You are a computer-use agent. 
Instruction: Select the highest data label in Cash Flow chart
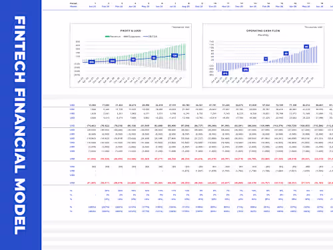click(x=306, y=47)
